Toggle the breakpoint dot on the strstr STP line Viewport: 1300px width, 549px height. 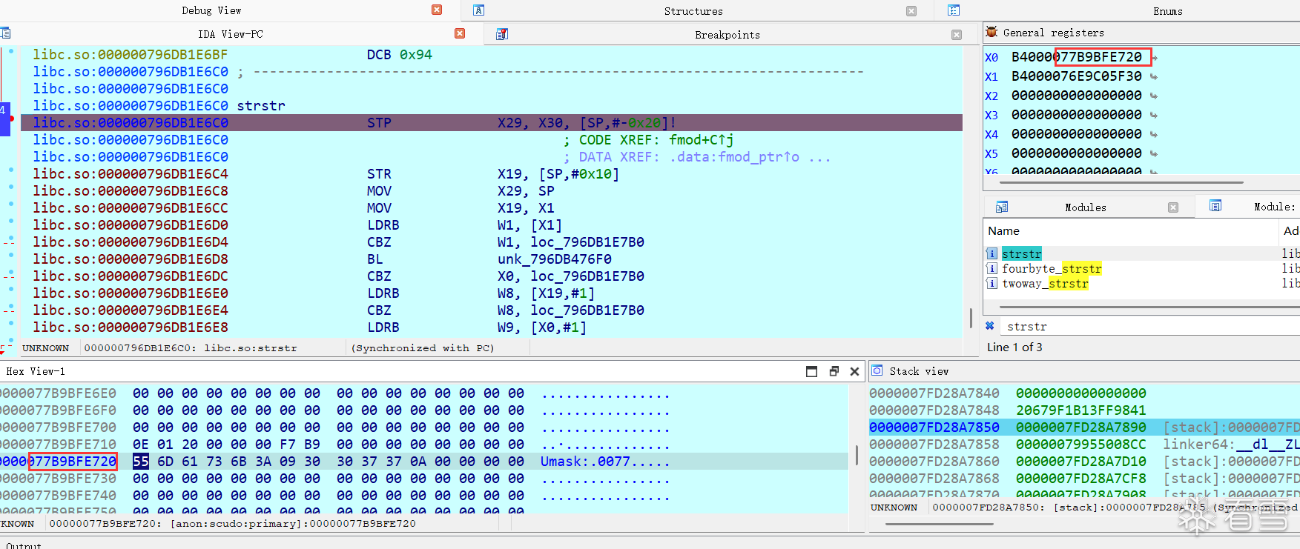11,119
